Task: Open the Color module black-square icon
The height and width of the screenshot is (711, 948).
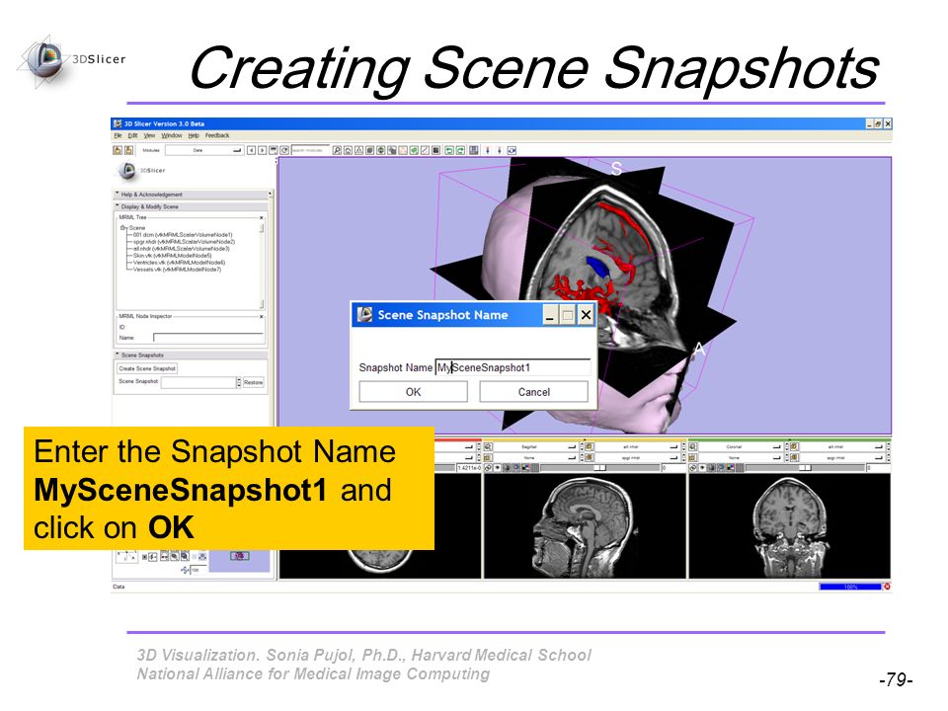Action: [x=435, y=150]
